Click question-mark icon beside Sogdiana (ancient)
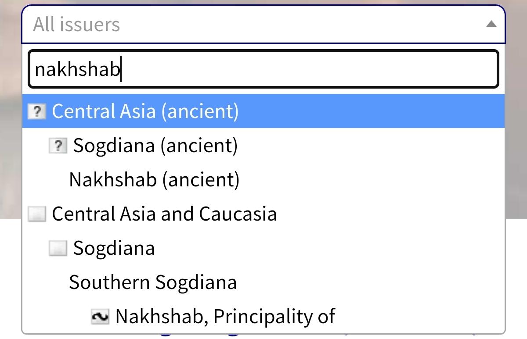Screen dimensions: 527x339 pyautogui.click(x=58, y=146)
